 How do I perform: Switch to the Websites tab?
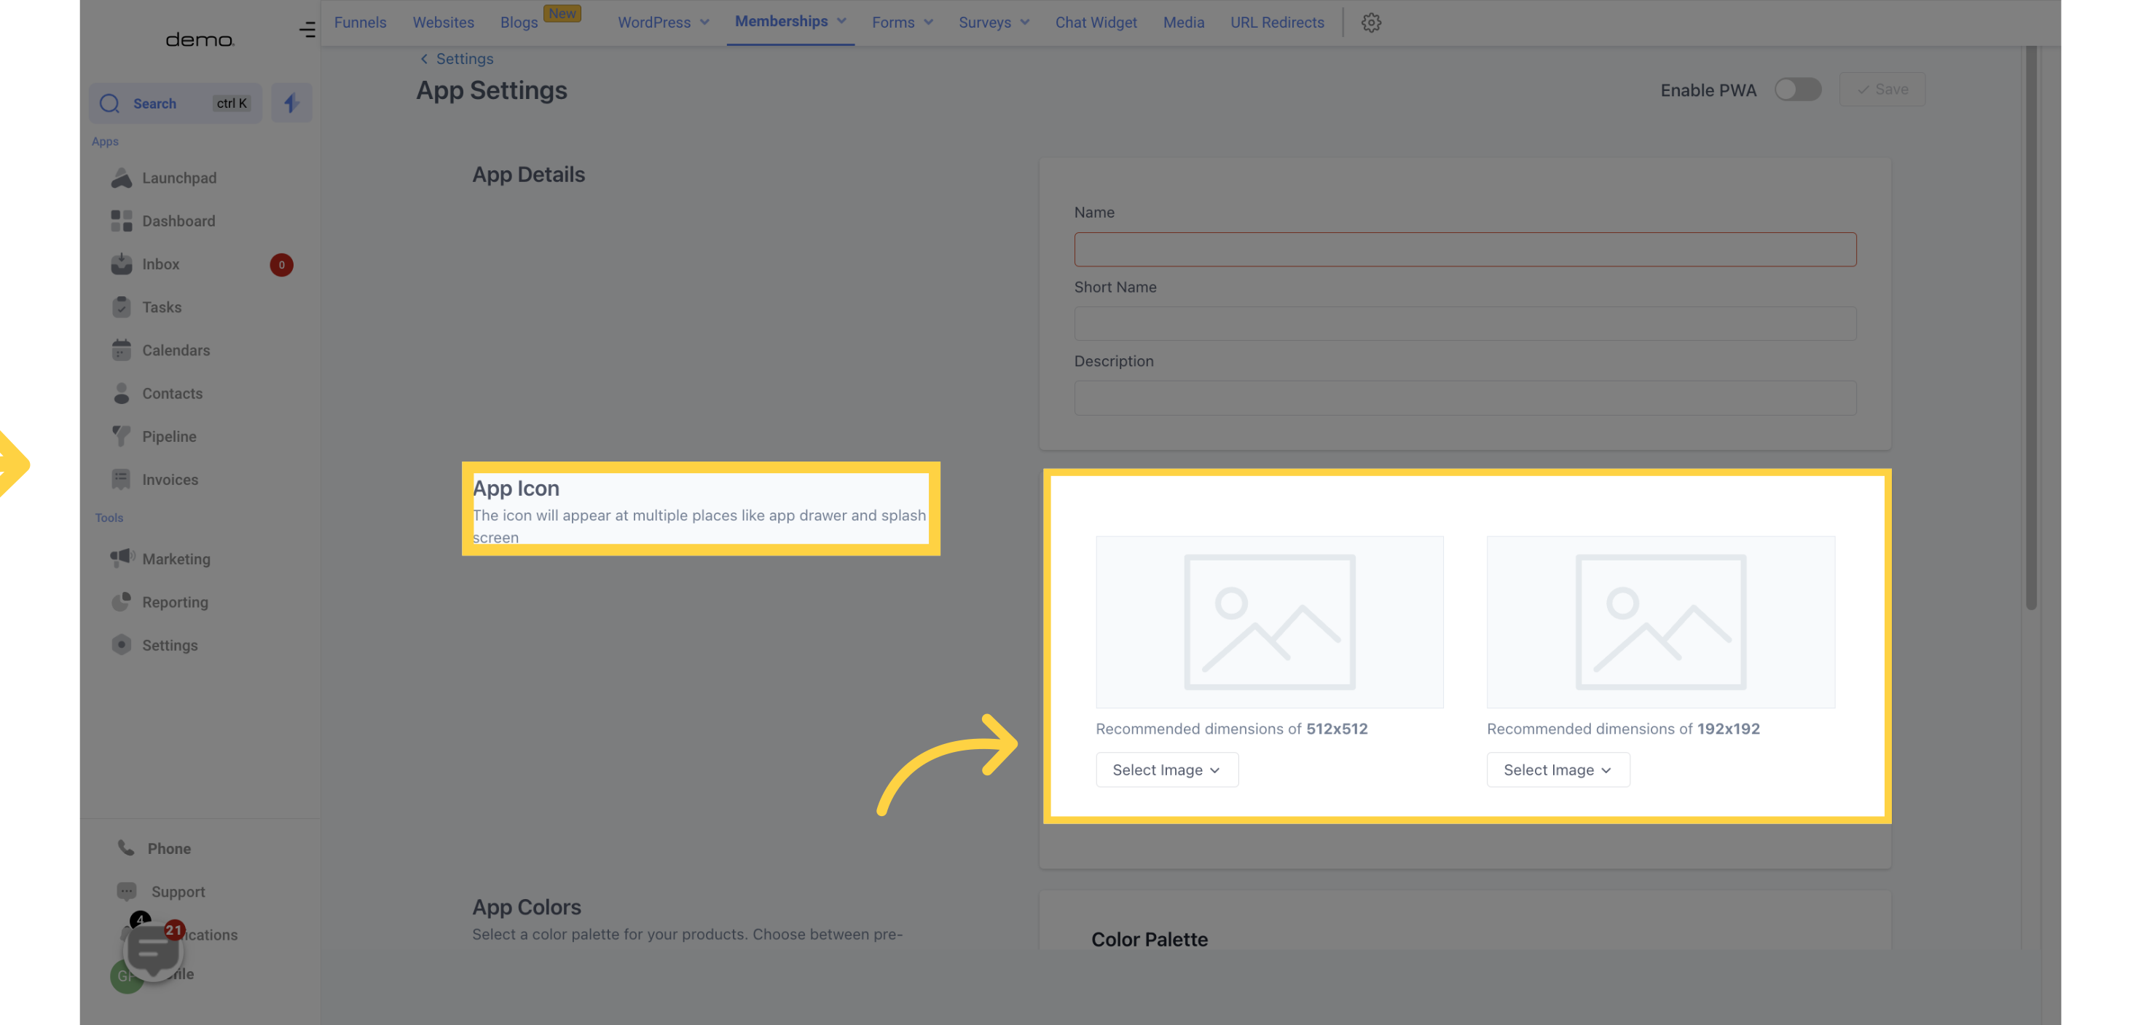click(x=443, y=23)
